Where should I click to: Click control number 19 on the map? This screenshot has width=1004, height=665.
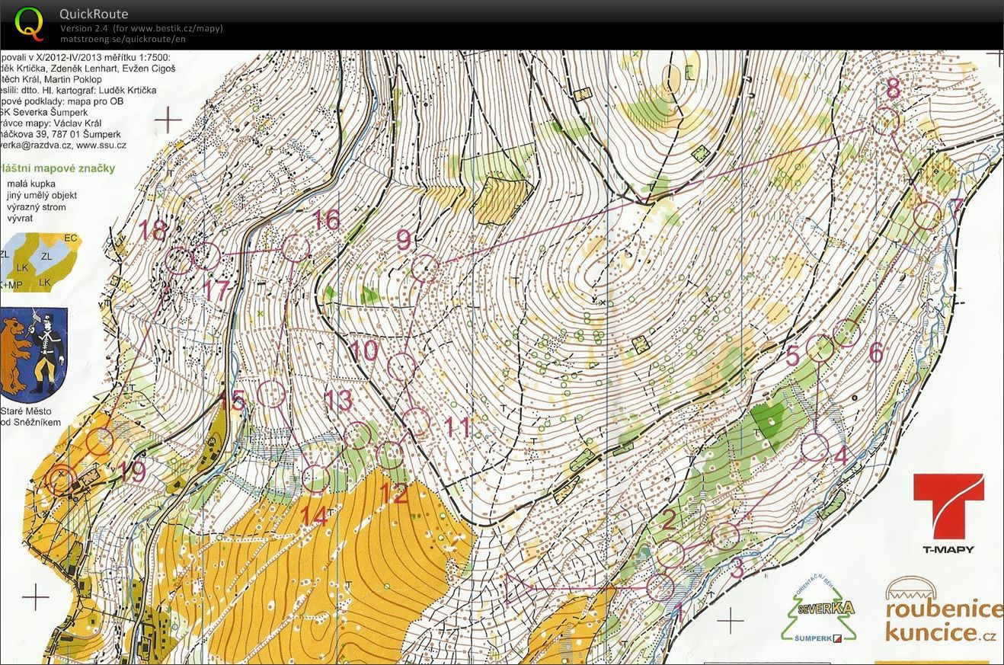click(133, 472)
